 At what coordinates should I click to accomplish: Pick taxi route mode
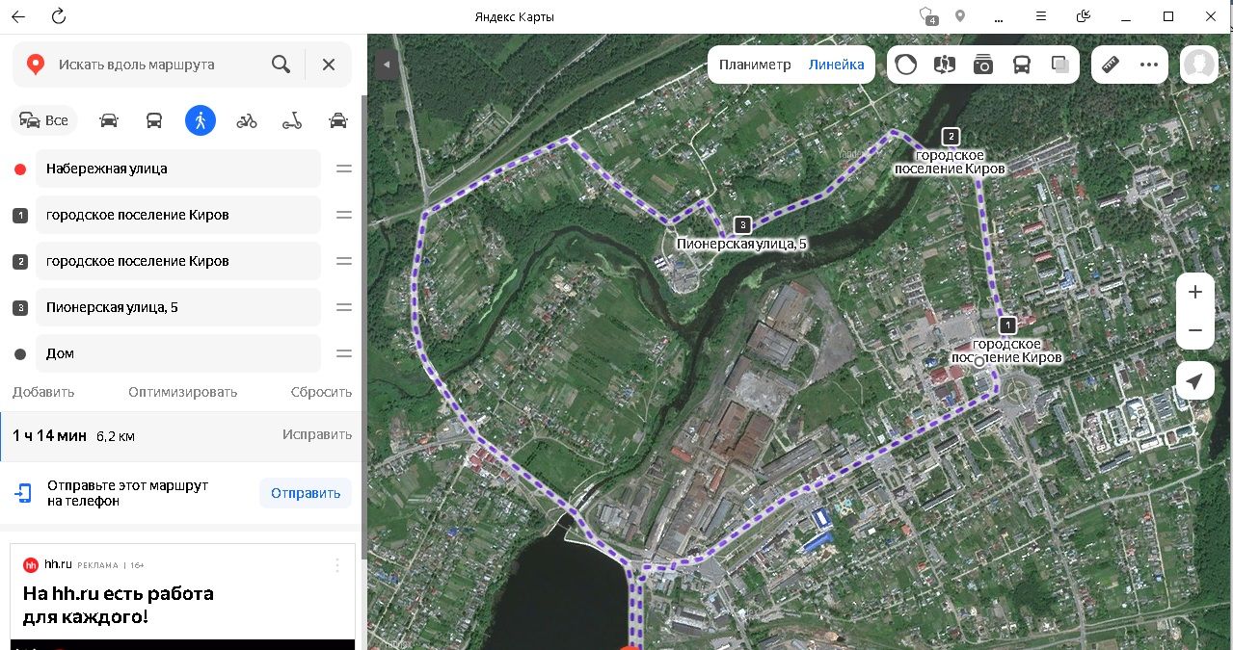[337, 120]
